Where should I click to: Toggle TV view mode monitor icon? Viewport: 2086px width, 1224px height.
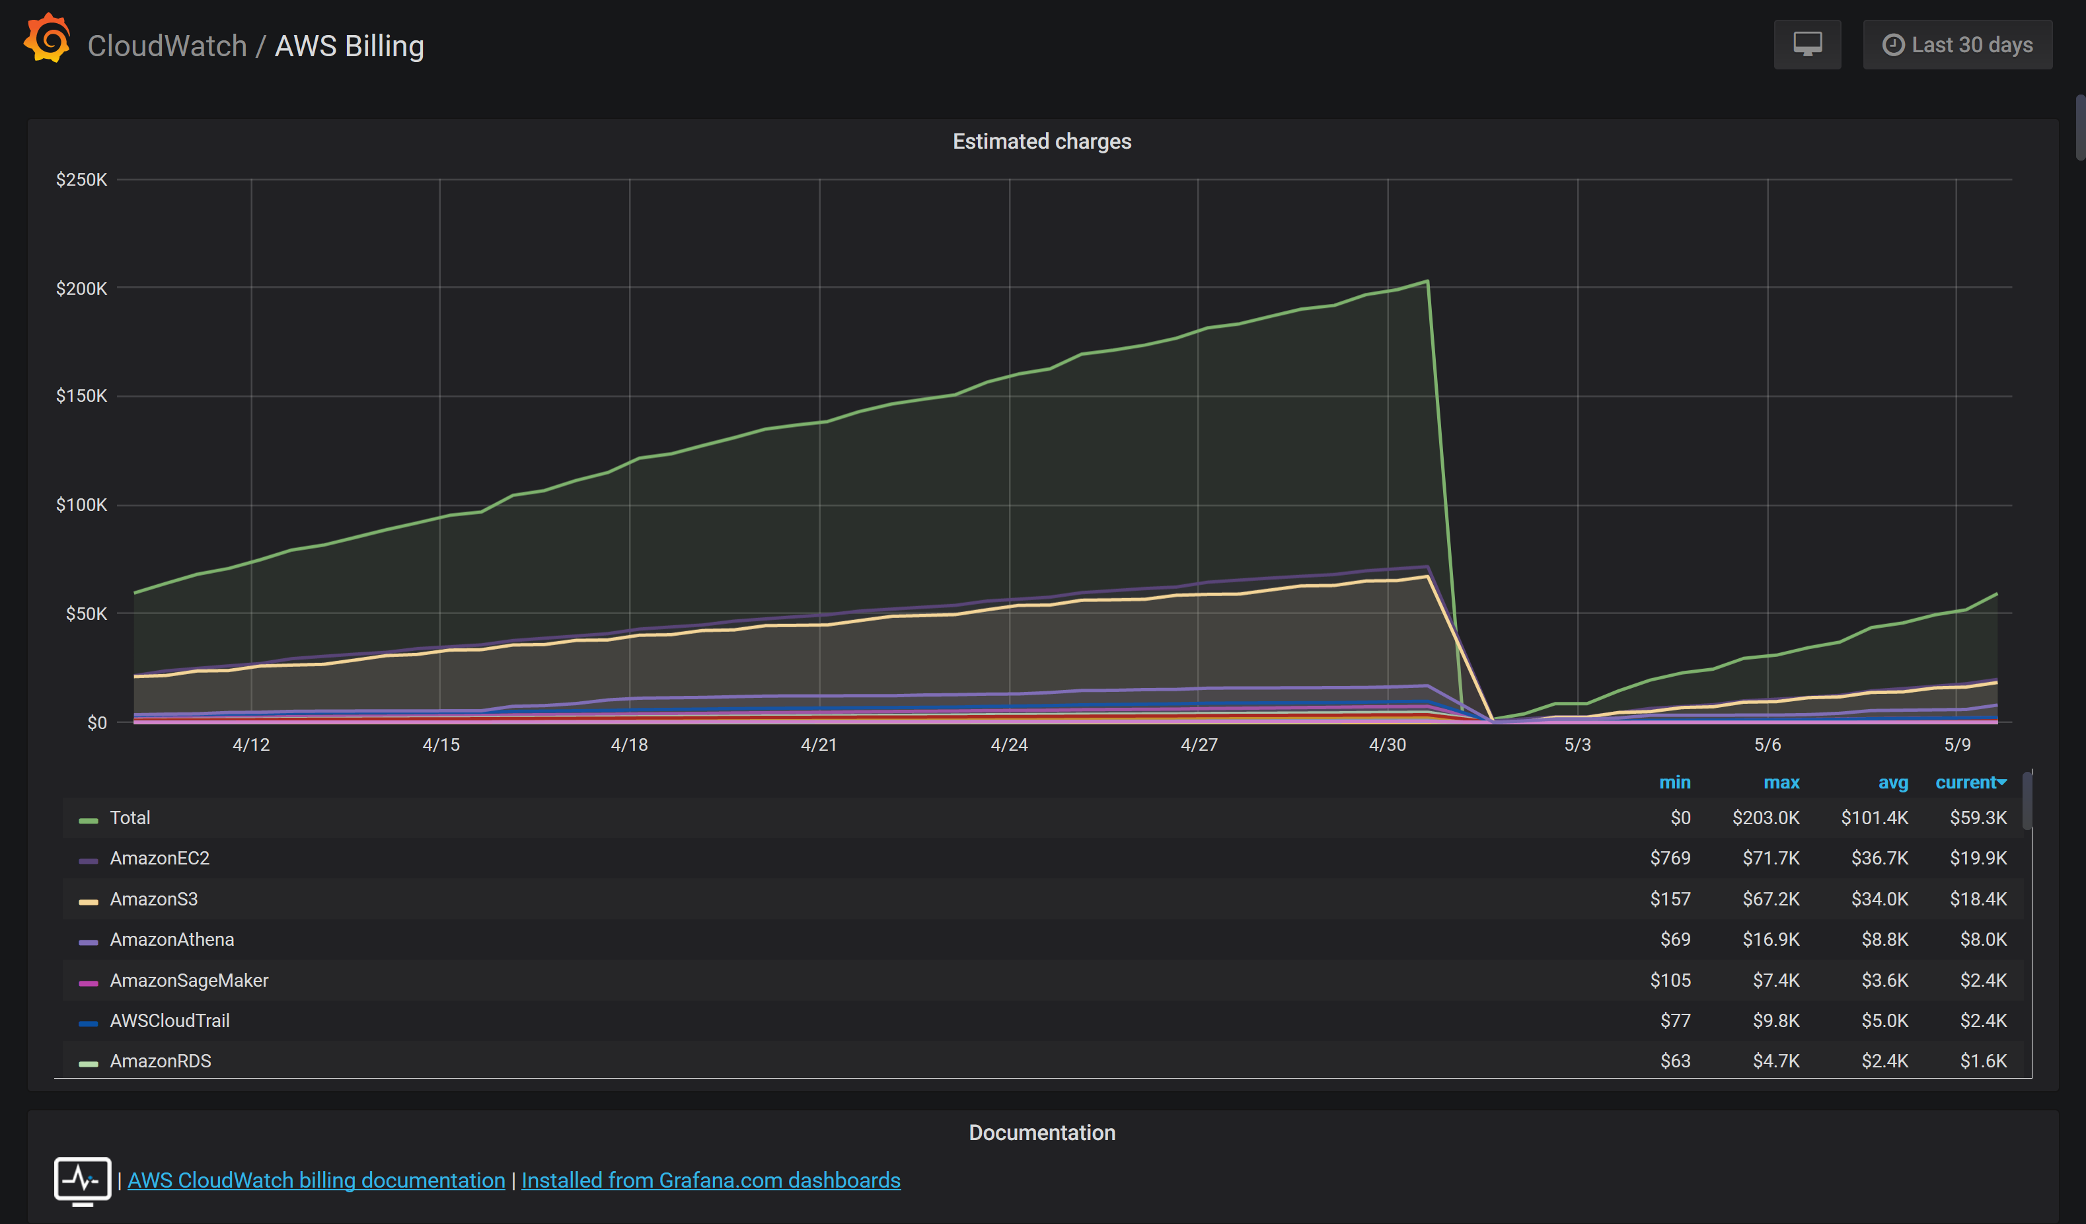tap(1807, 45)
